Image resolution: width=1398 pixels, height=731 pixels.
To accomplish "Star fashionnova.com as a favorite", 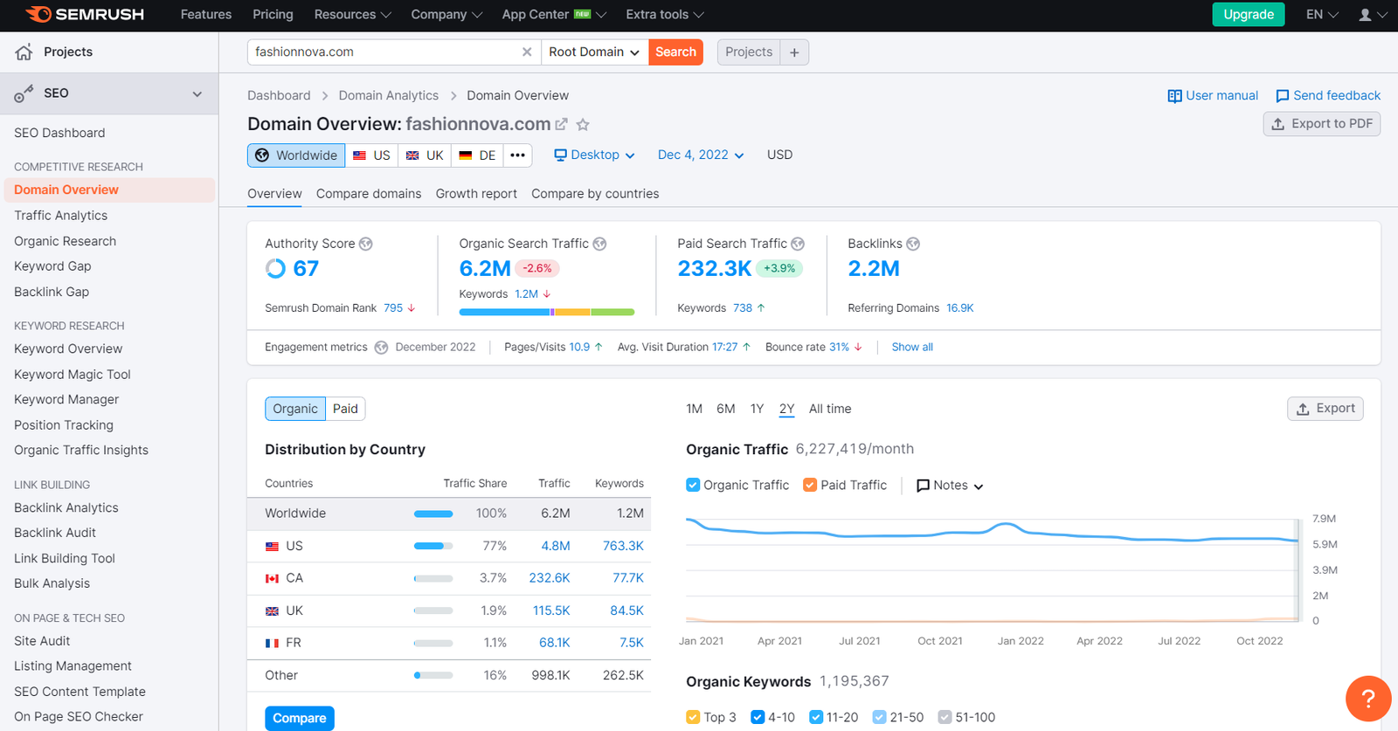I will click(x=583, y=125).
